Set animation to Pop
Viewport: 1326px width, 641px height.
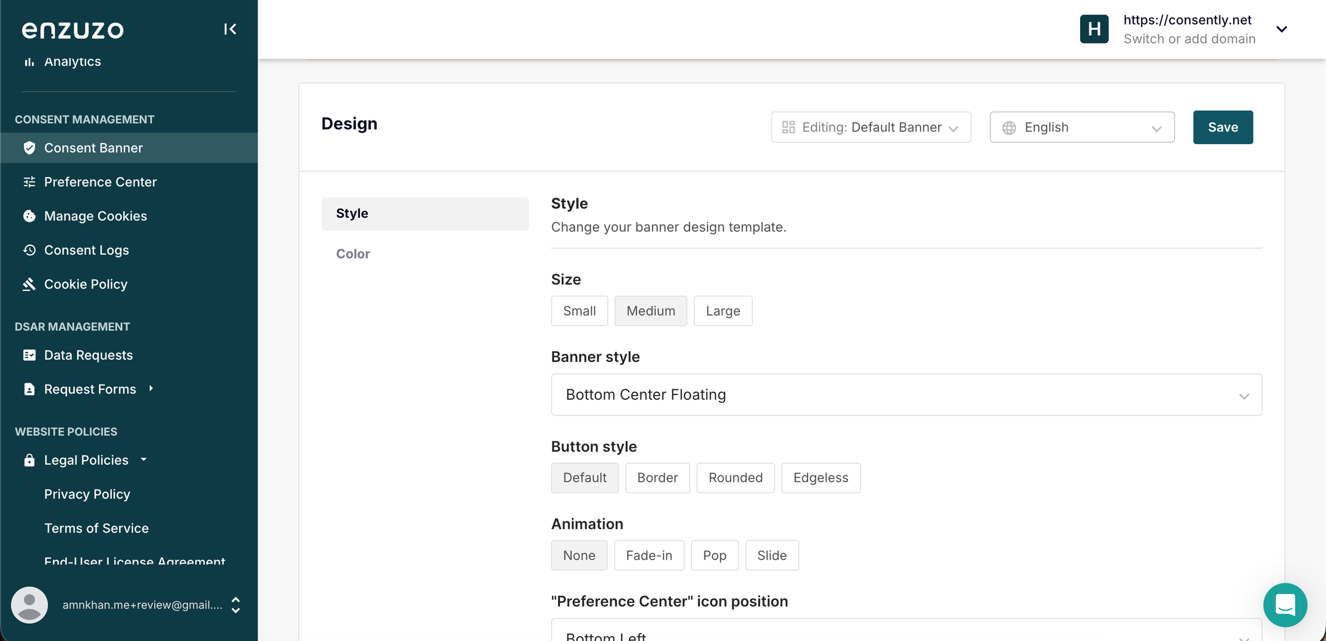pyautogui.click(x=714, y=555)
